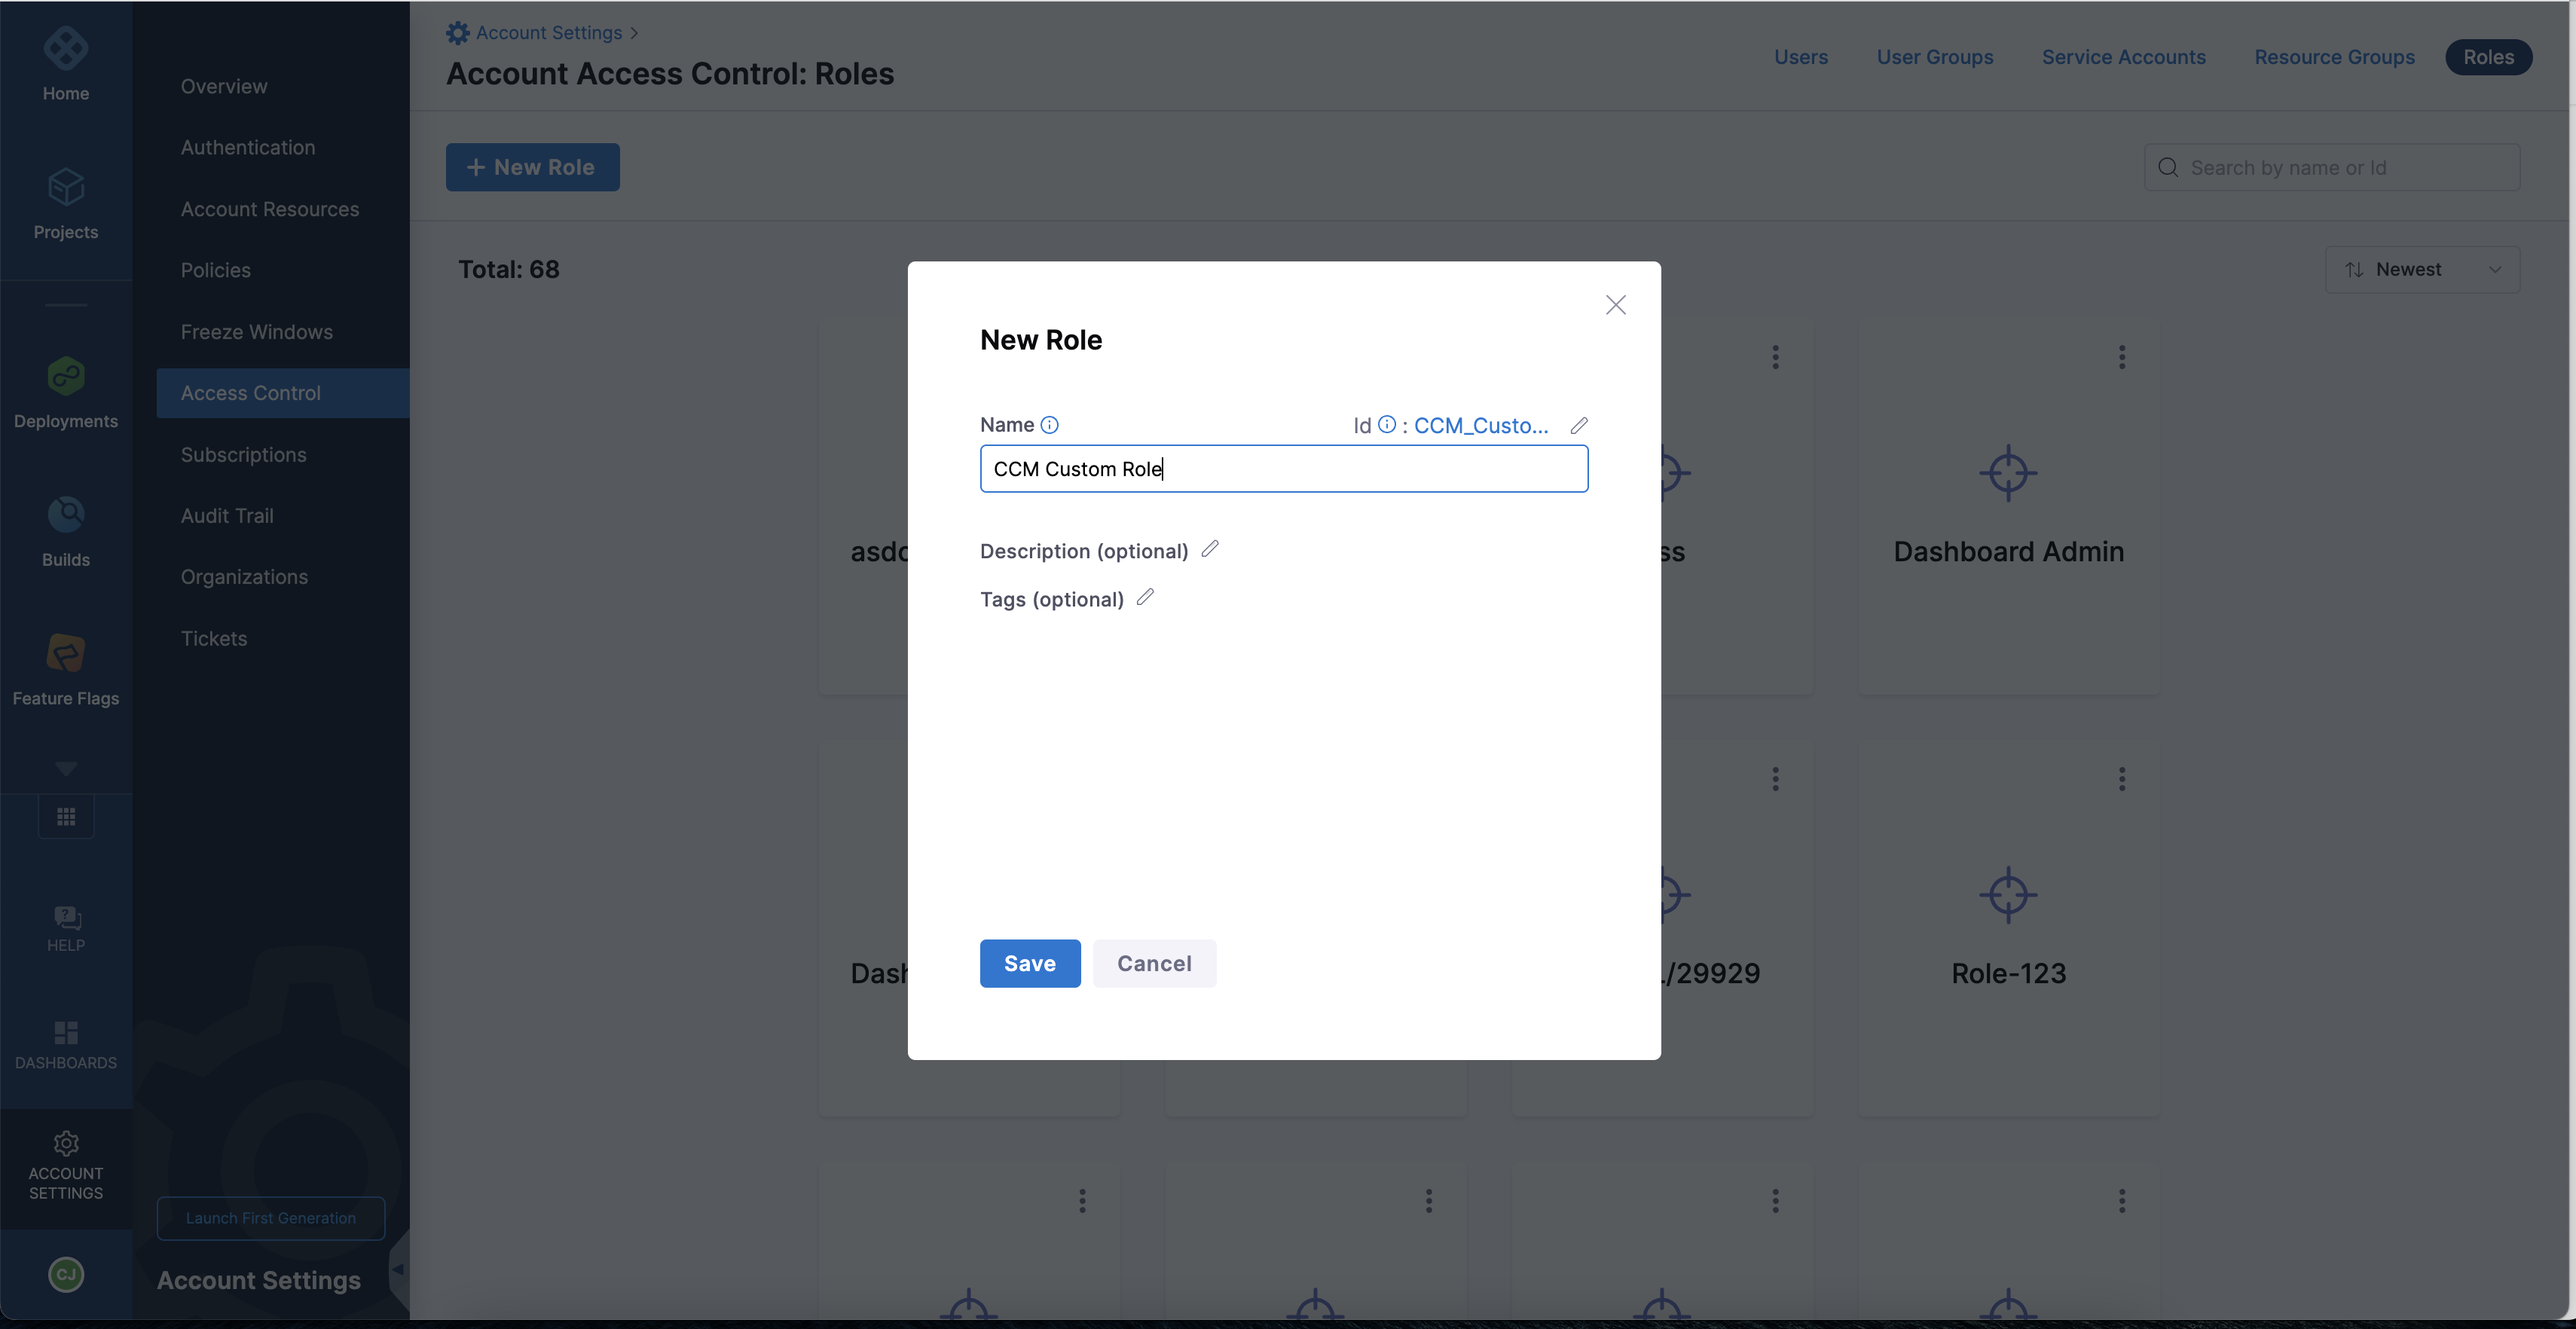Click the Name info icon

click(x=1049, y=424)
